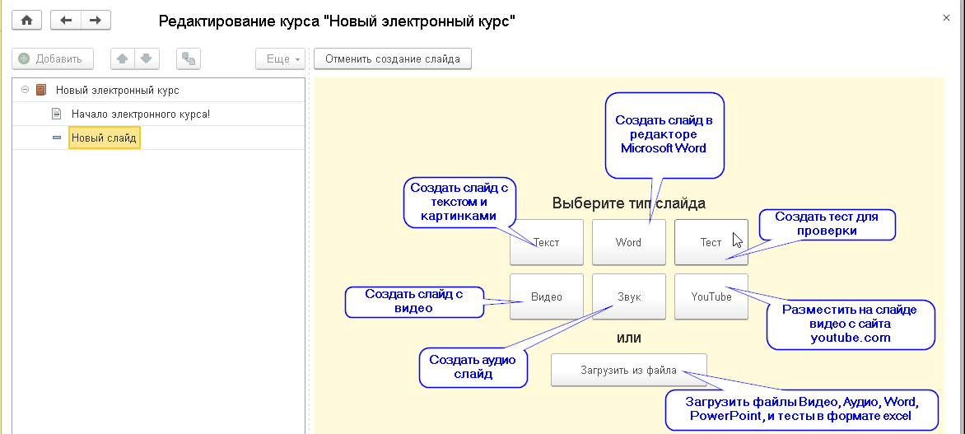This screenshot has width=965, height=434.
Task: Click the Home icon button
Action: [27, 21]
